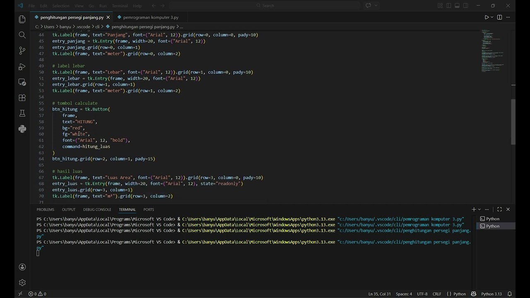Click the editor vertical scrollbar thumb

coord(513,122)
